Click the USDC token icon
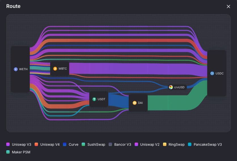The width and height of the screenshot is (237, 161). pyautogui.click(x=212, y=73)
